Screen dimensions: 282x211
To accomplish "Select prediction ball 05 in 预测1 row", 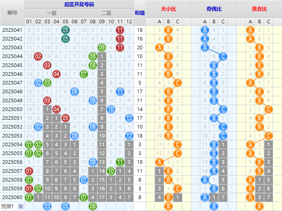I will (x=65, y=206).
